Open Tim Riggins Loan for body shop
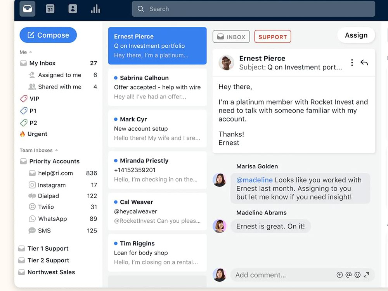The width and height of the screenshot is (388, 291). [x=158, y=253]
